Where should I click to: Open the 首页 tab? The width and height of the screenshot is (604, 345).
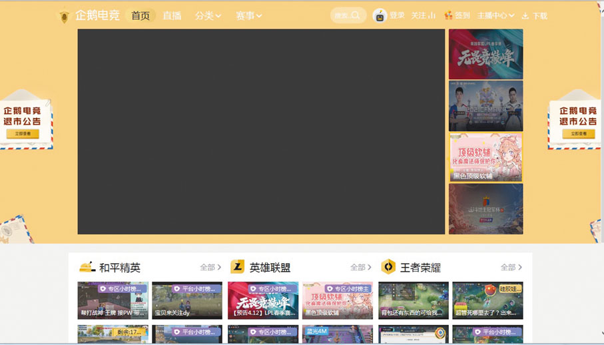141,15
